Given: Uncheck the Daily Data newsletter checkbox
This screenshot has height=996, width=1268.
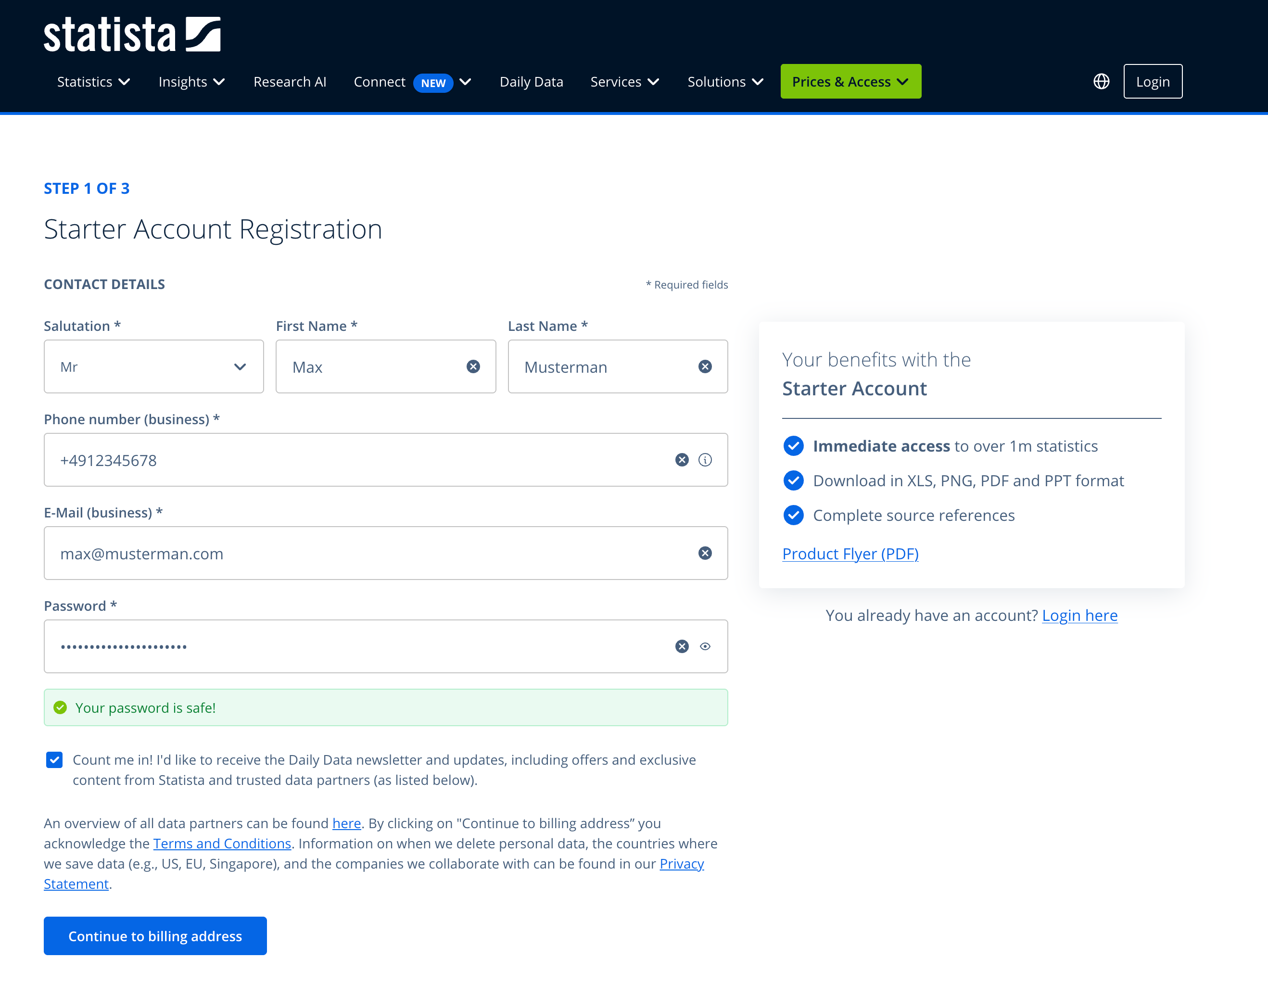Looking at the screenshot, I should [x=54, y=760].
